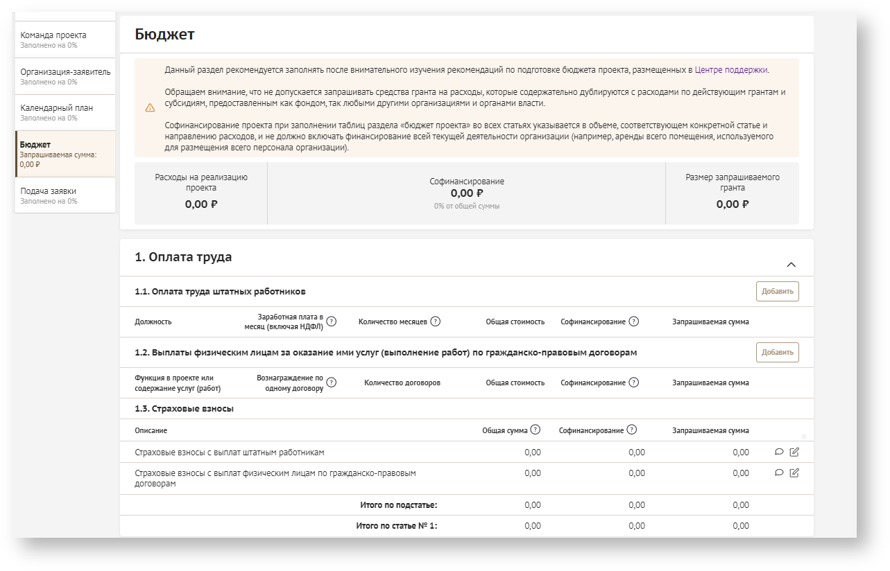This screenshot has height=571, width=890.
Task: Open comment for штатным работникам insurance row
Action: [779, 453]
